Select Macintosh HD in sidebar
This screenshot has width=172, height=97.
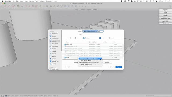click(x=55, y=34)
